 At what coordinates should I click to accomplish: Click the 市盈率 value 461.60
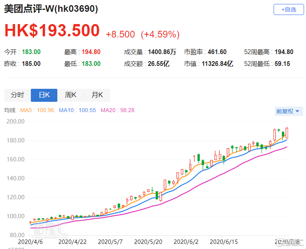point(217,52)
